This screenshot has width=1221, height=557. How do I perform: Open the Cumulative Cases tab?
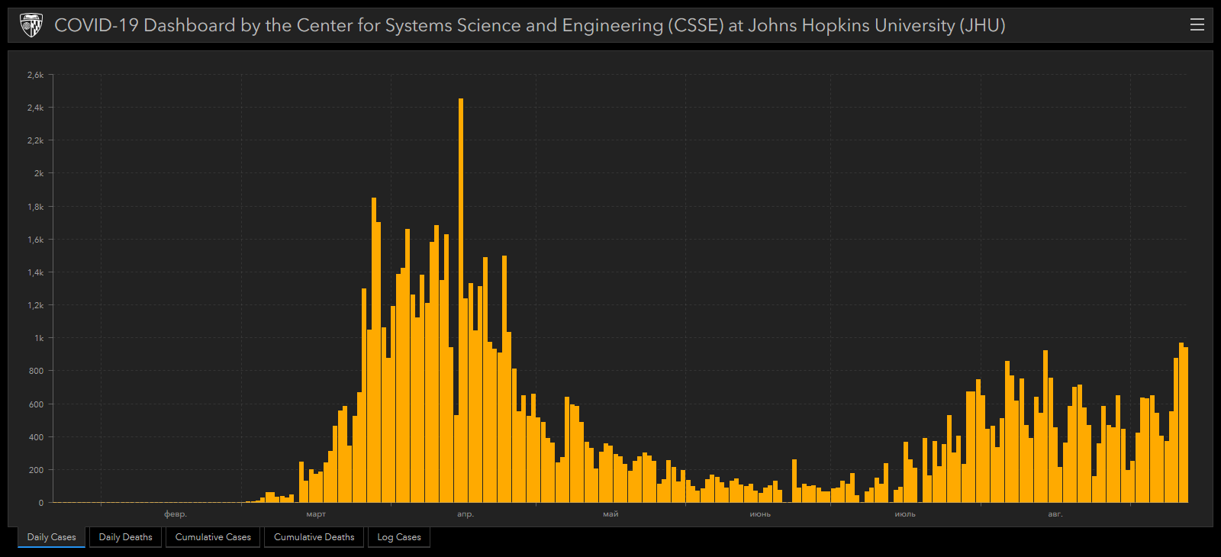pyautogui.click(x=213, y=537)
